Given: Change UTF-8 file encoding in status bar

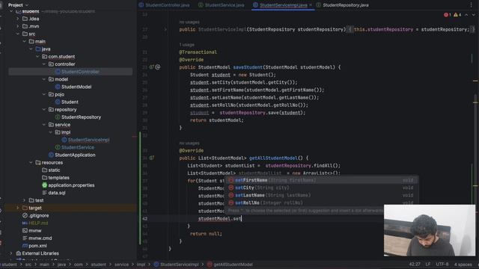Looking at the screenshot, I should click(x=442, y=264).
